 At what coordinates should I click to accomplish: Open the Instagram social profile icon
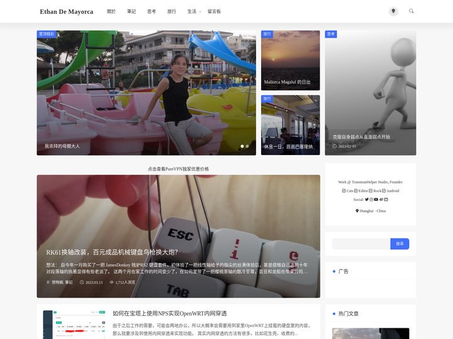pyautogui.click(x=371, y=200)
